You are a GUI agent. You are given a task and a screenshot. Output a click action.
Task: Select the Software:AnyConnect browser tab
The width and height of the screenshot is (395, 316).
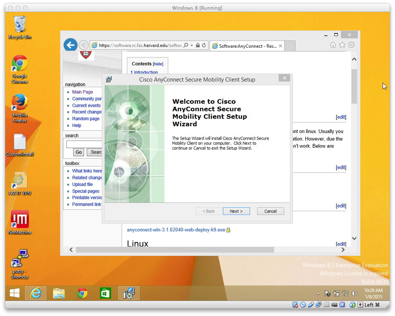(247, 46)
